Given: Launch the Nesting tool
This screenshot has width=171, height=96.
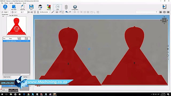Looking at the screenshot, I should tap(49, 7).
